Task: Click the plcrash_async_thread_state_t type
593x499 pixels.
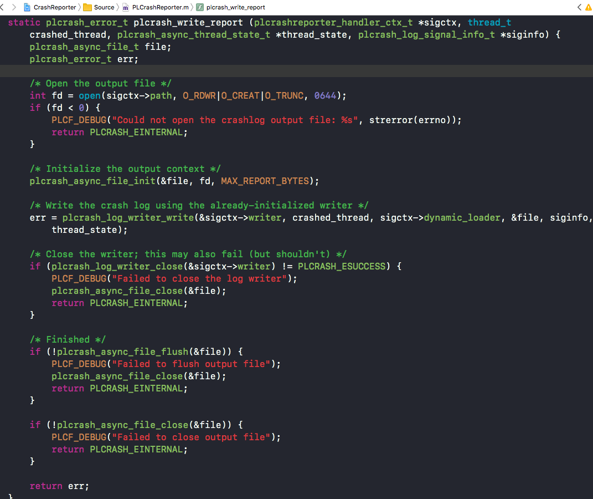Action: click(194, 34)
